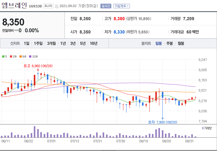
Task: Click the 최저 7,900 (08/20) marker label
Action: (x=163, y=122)
